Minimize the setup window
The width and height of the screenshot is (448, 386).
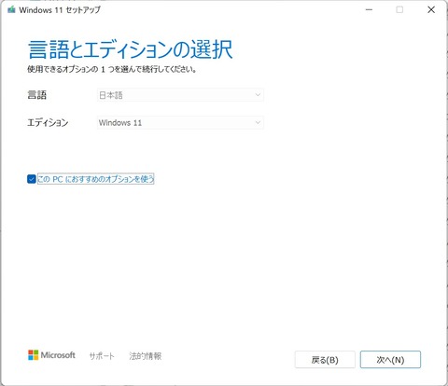click(369, 9)
